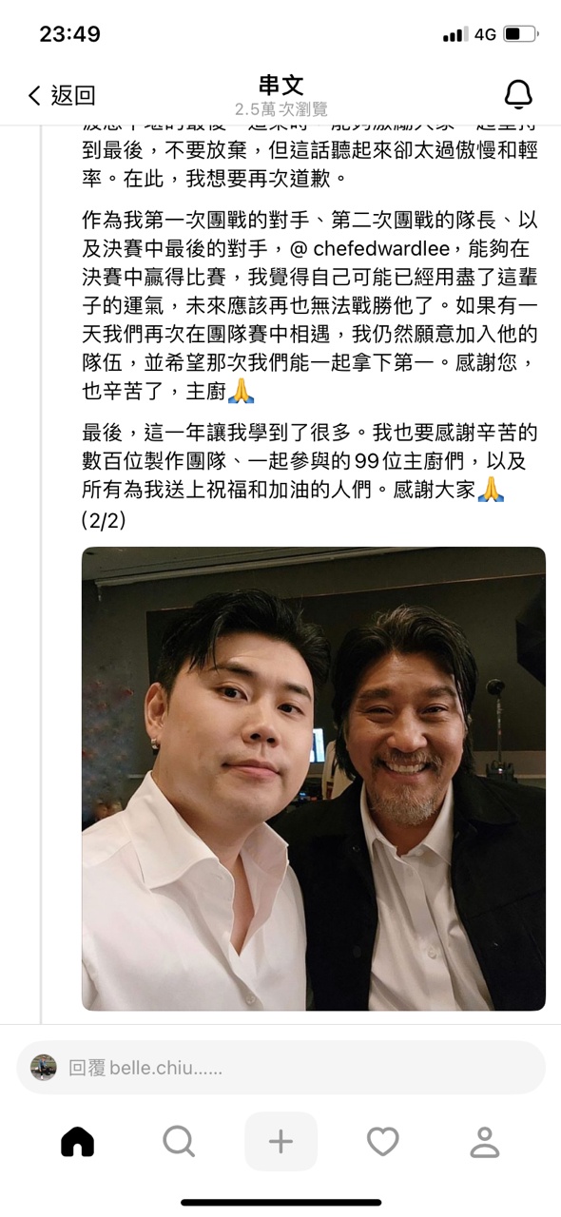Tap the battery indicator in status bar
561x1217 pixels.
click(521, 34)
